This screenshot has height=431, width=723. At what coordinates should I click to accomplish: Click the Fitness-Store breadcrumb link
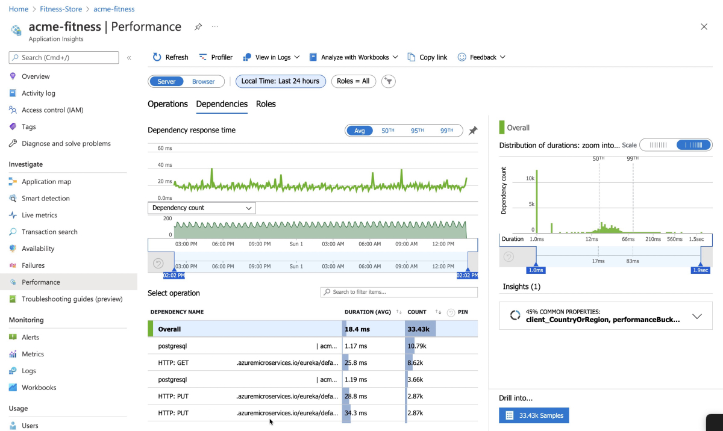(60, 9)
